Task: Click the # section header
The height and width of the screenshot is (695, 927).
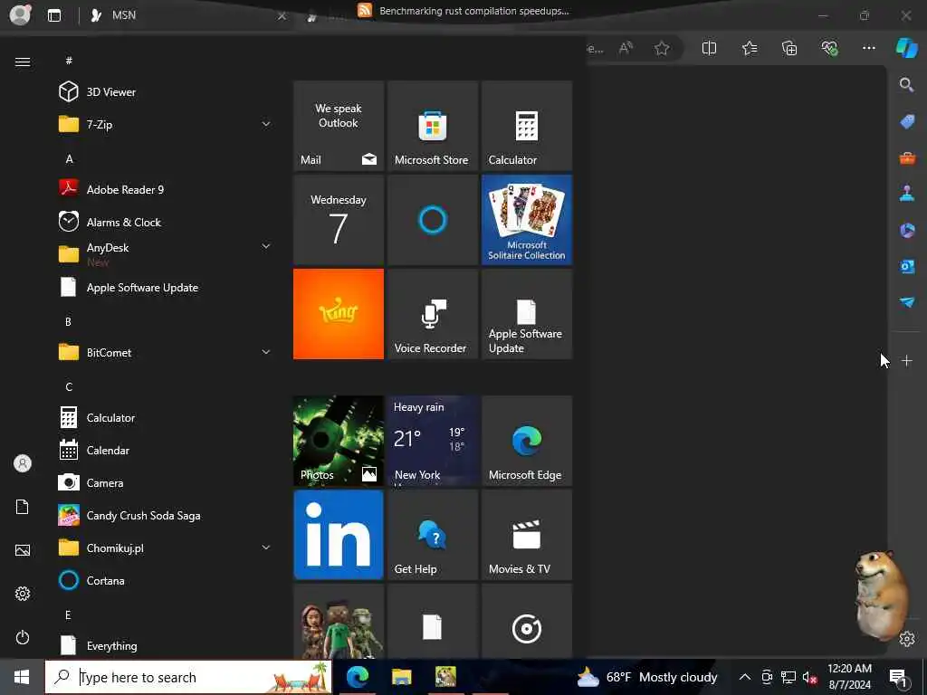Action: pos(69,61)
